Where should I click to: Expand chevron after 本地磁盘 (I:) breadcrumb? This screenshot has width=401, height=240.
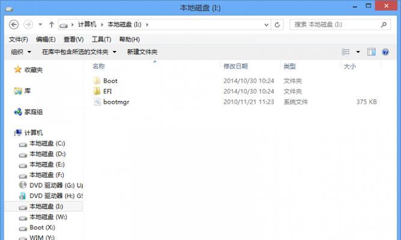(x=147, y=25)
